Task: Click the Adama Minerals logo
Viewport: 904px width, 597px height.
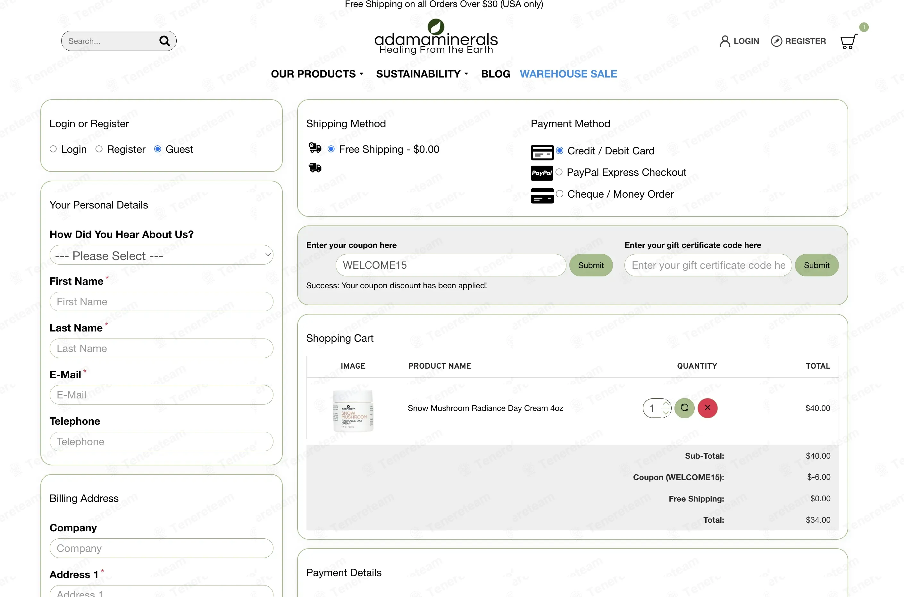Action: (436, 37)
